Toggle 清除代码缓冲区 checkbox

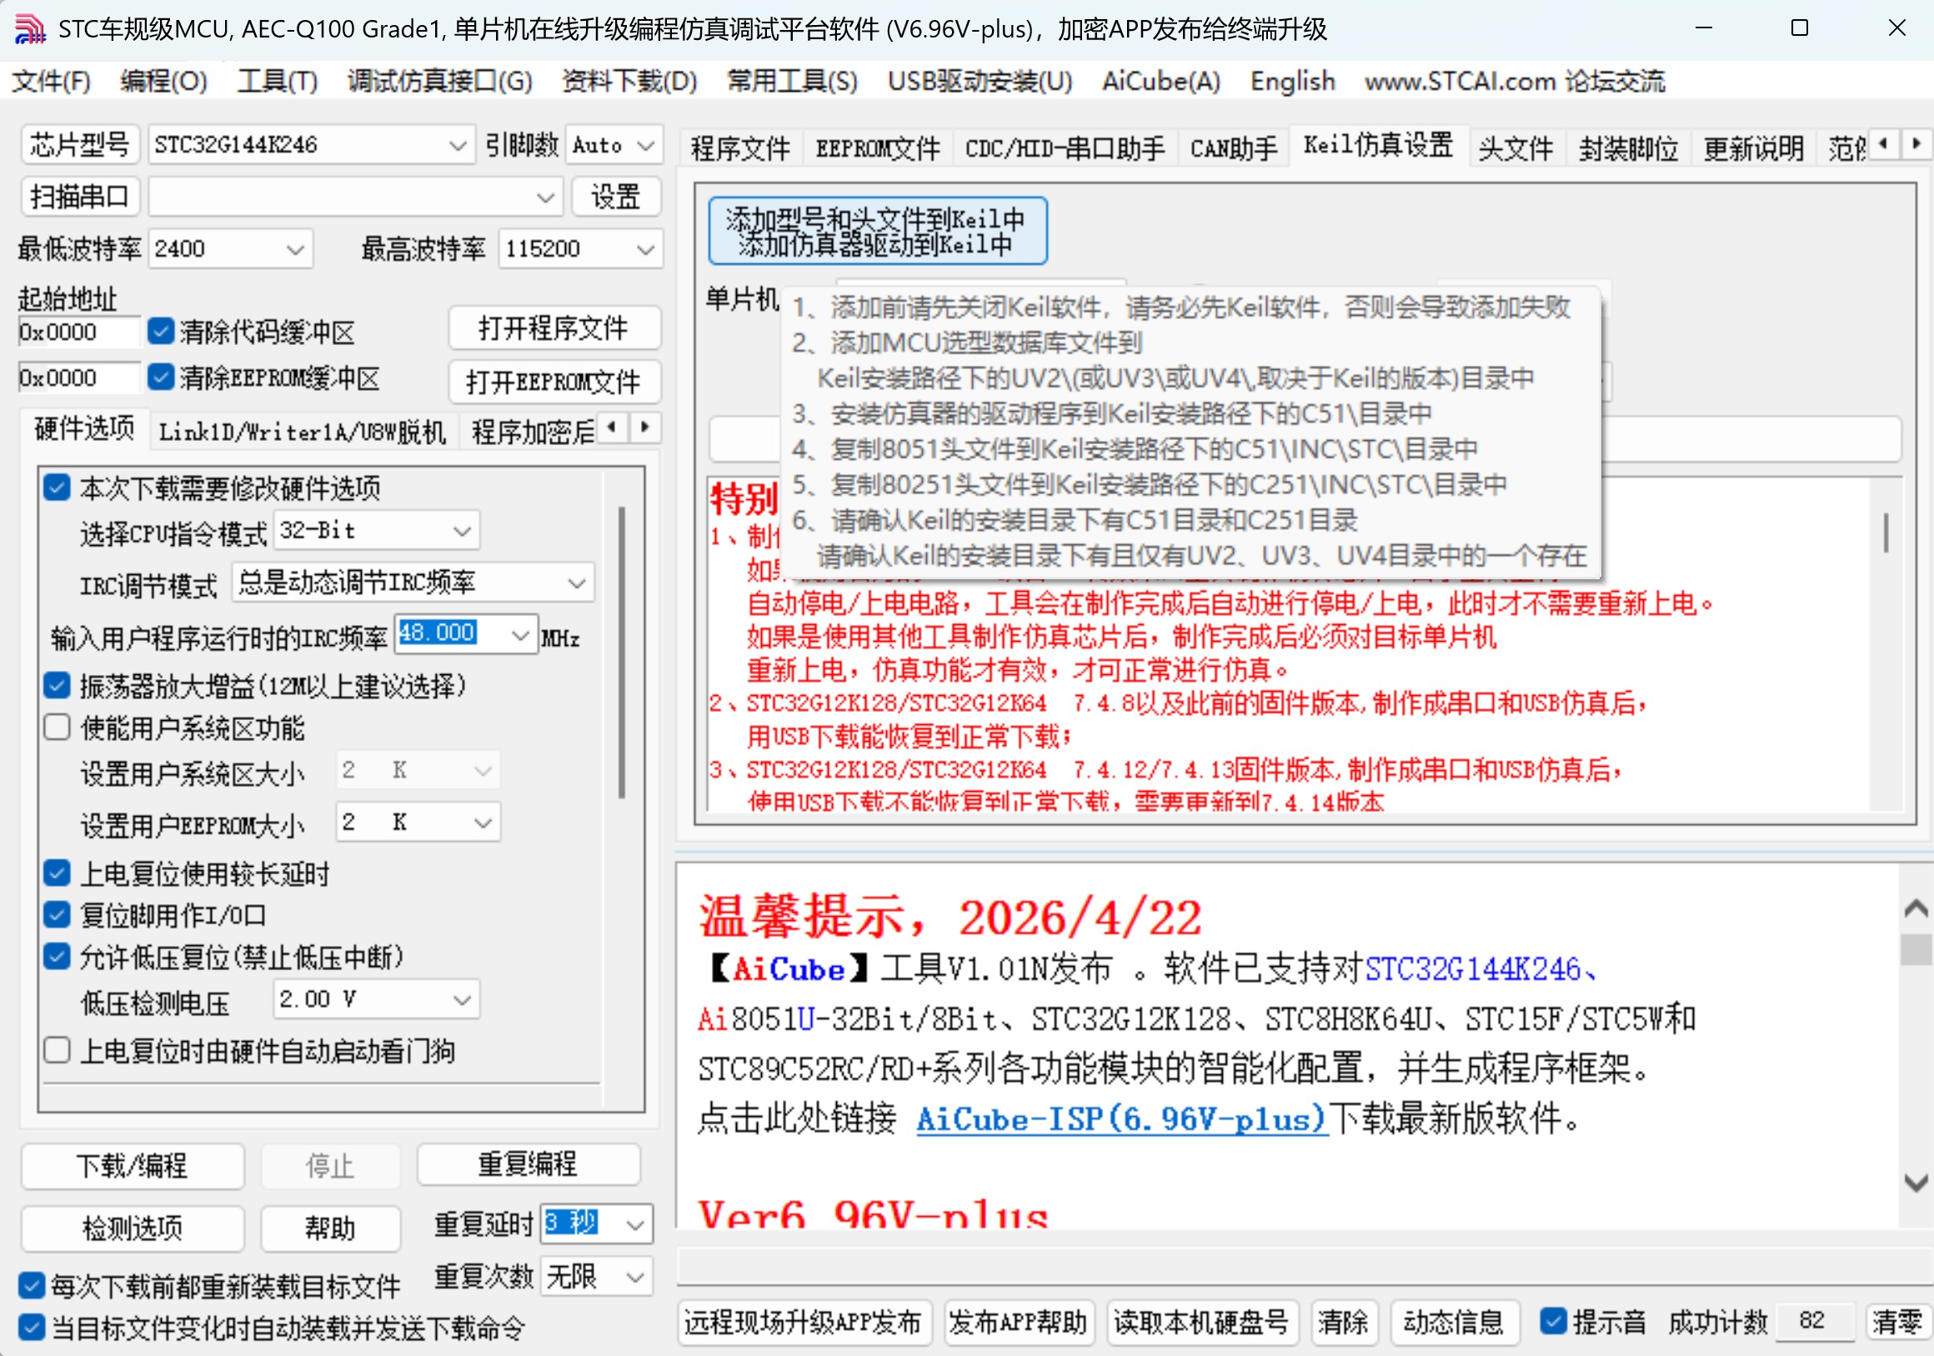161,331
